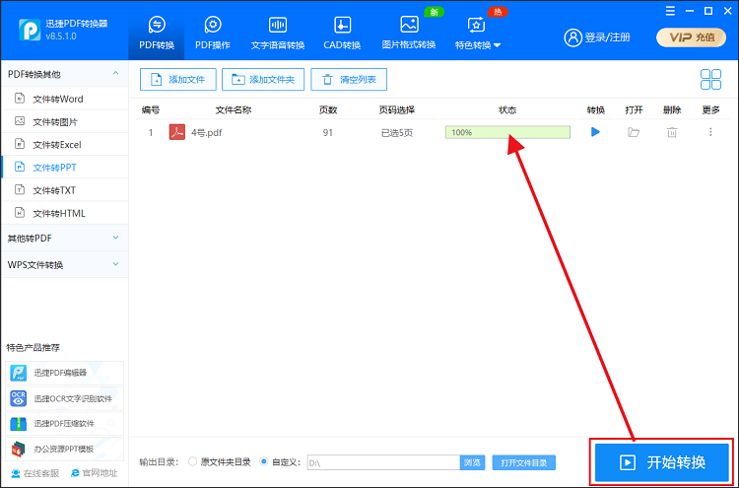Viewport: 739px width, 488px height.
Task: Click the 文件名称 column header
Action: pyautogui.click(x=234, y=109)
